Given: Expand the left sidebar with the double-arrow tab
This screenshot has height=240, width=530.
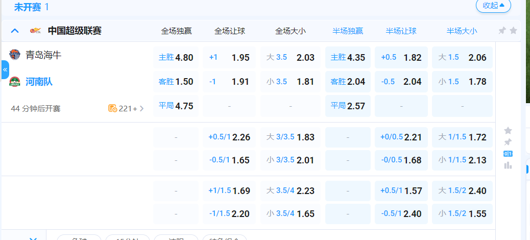Looking at the screenshot, I should pyautogui.click(x=5, y=69).
